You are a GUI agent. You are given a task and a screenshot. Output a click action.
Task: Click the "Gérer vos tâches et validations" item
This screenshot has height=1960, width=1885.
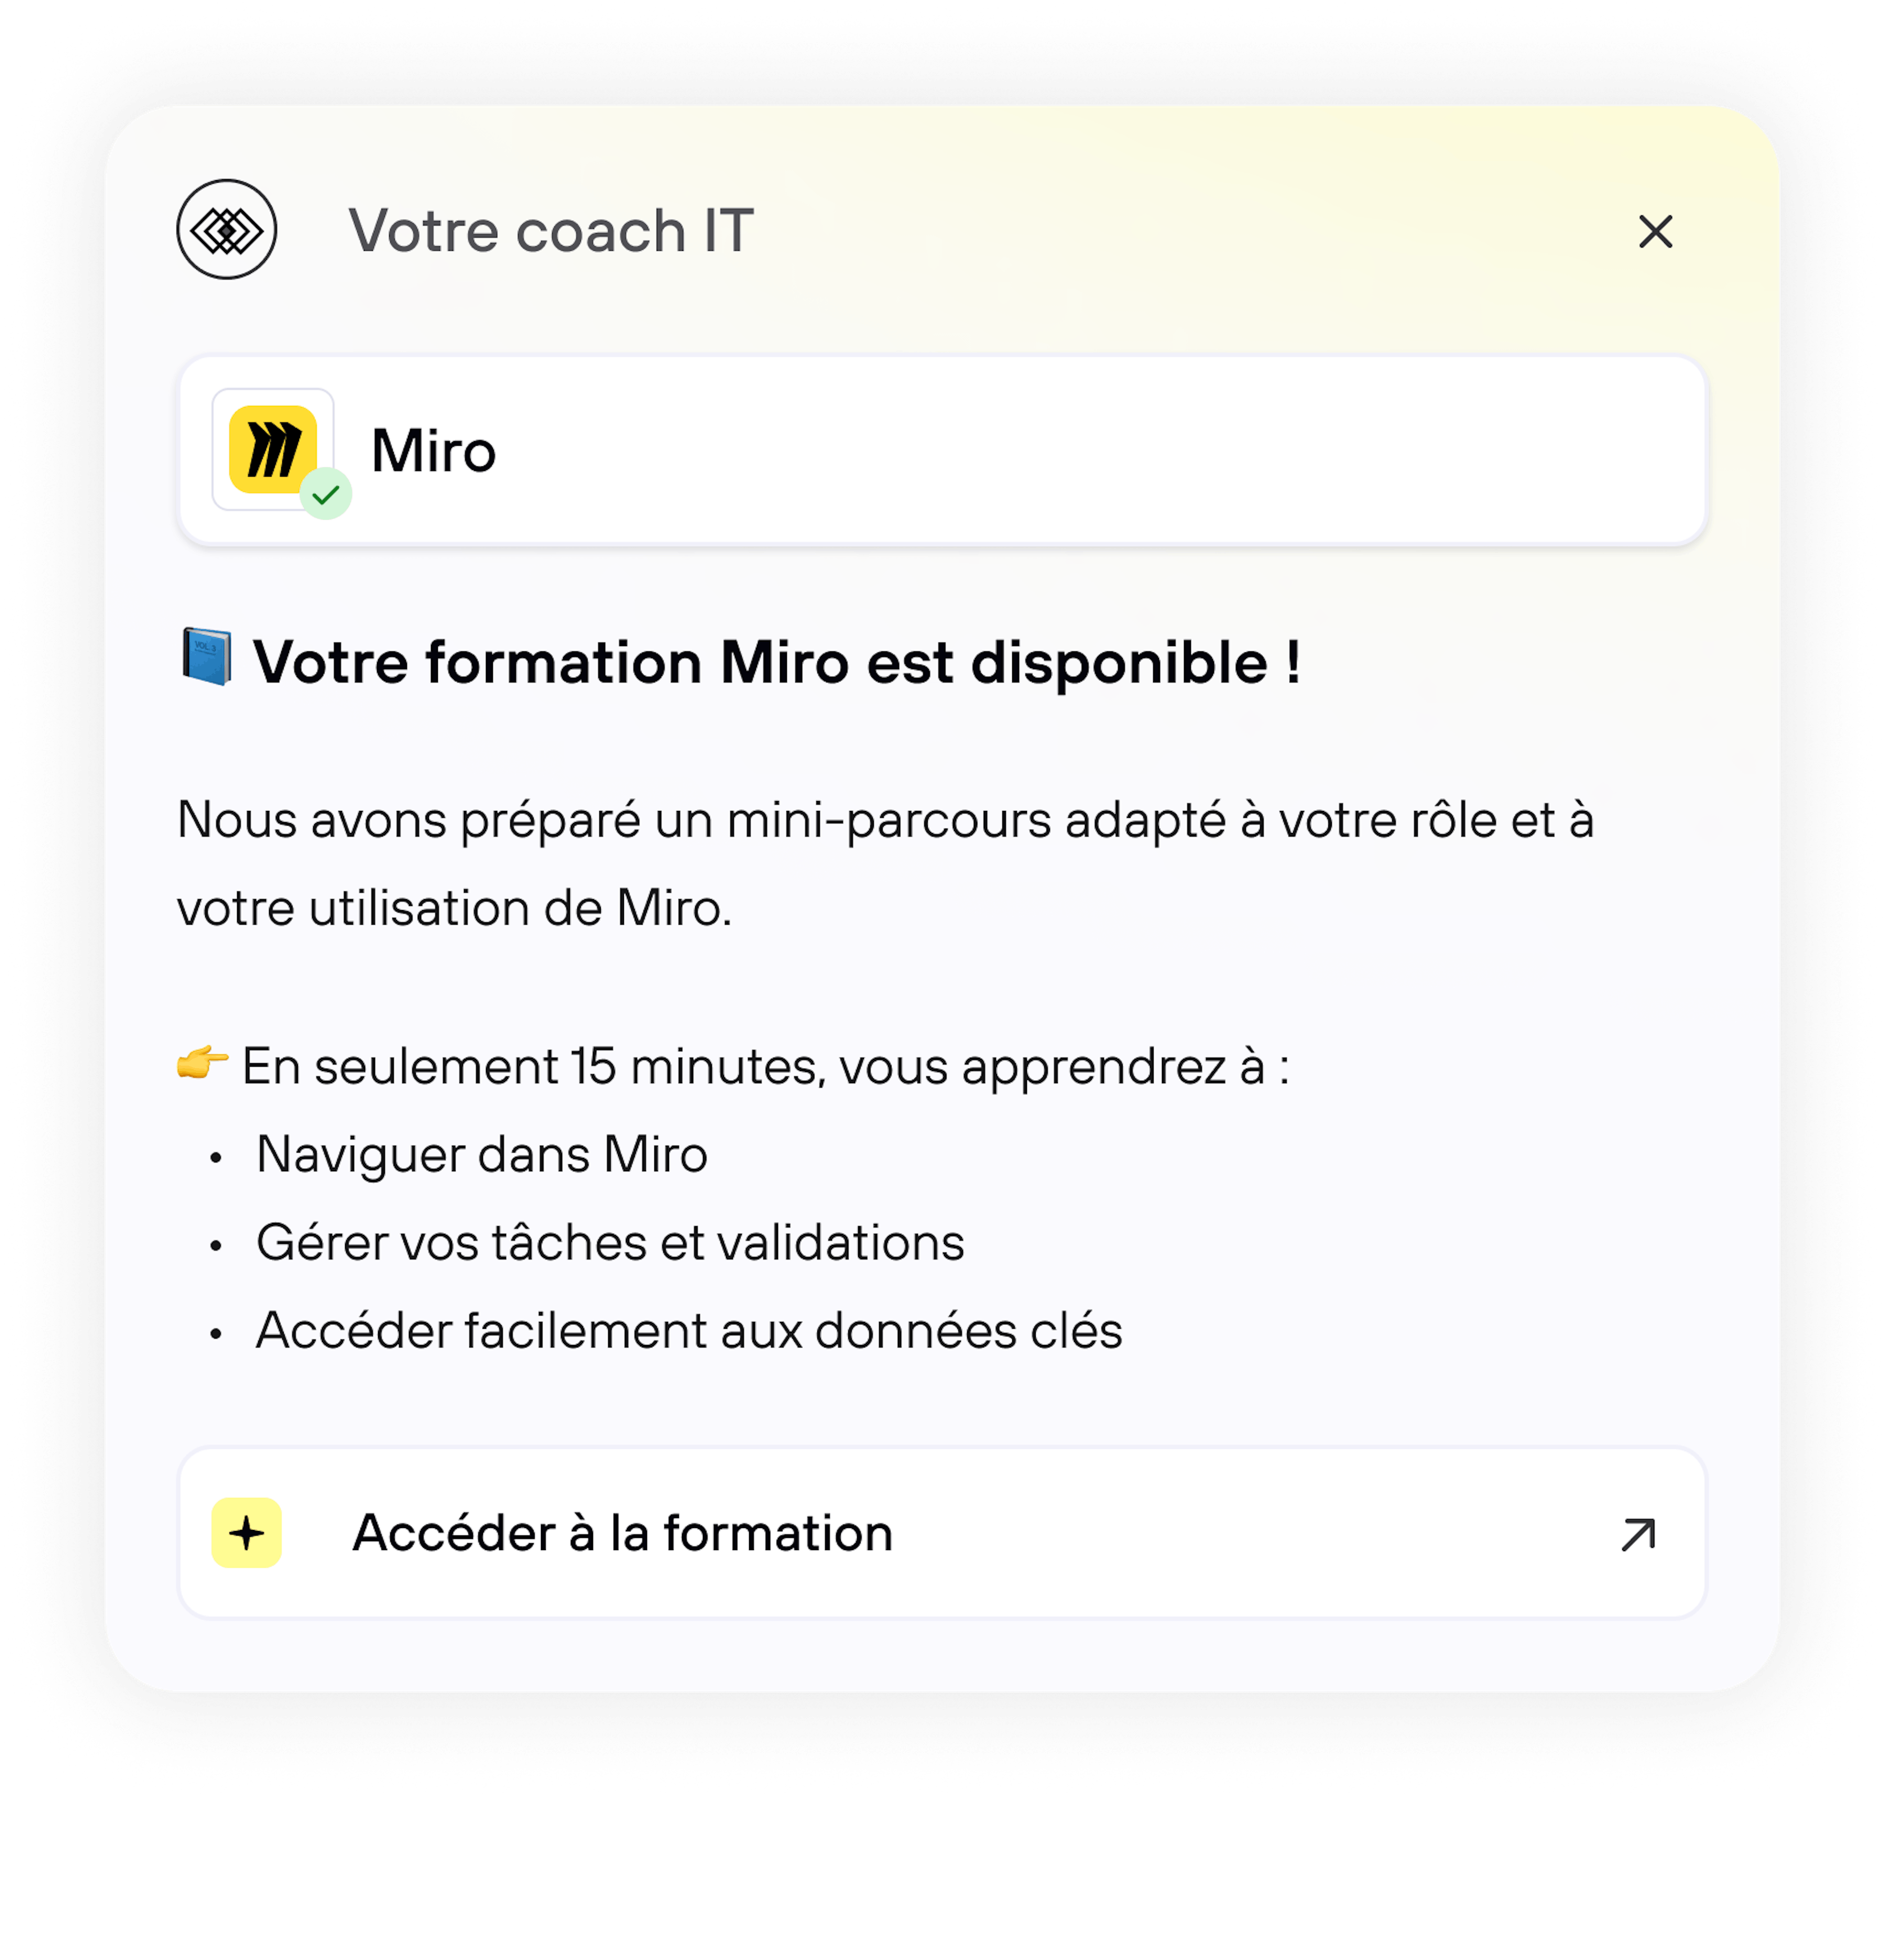610,1243
